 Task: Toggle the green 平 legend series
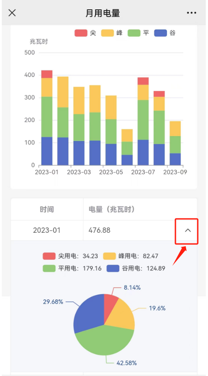138,33
